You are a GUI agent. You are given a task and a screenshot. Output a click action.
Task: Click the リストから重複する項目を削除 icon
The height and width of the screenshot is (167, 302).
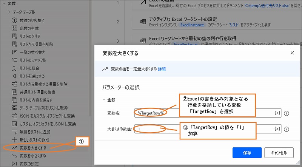click(14, 84)
